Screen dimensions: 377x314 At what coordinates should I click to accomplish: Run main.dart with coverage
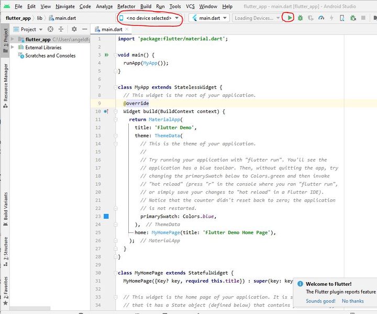[311, 18]
